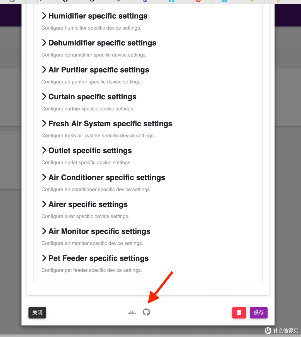This screenshot has width=301, height=337.
Task: Expand Dehumidifier specific settings section
Action: pos(102,43)
